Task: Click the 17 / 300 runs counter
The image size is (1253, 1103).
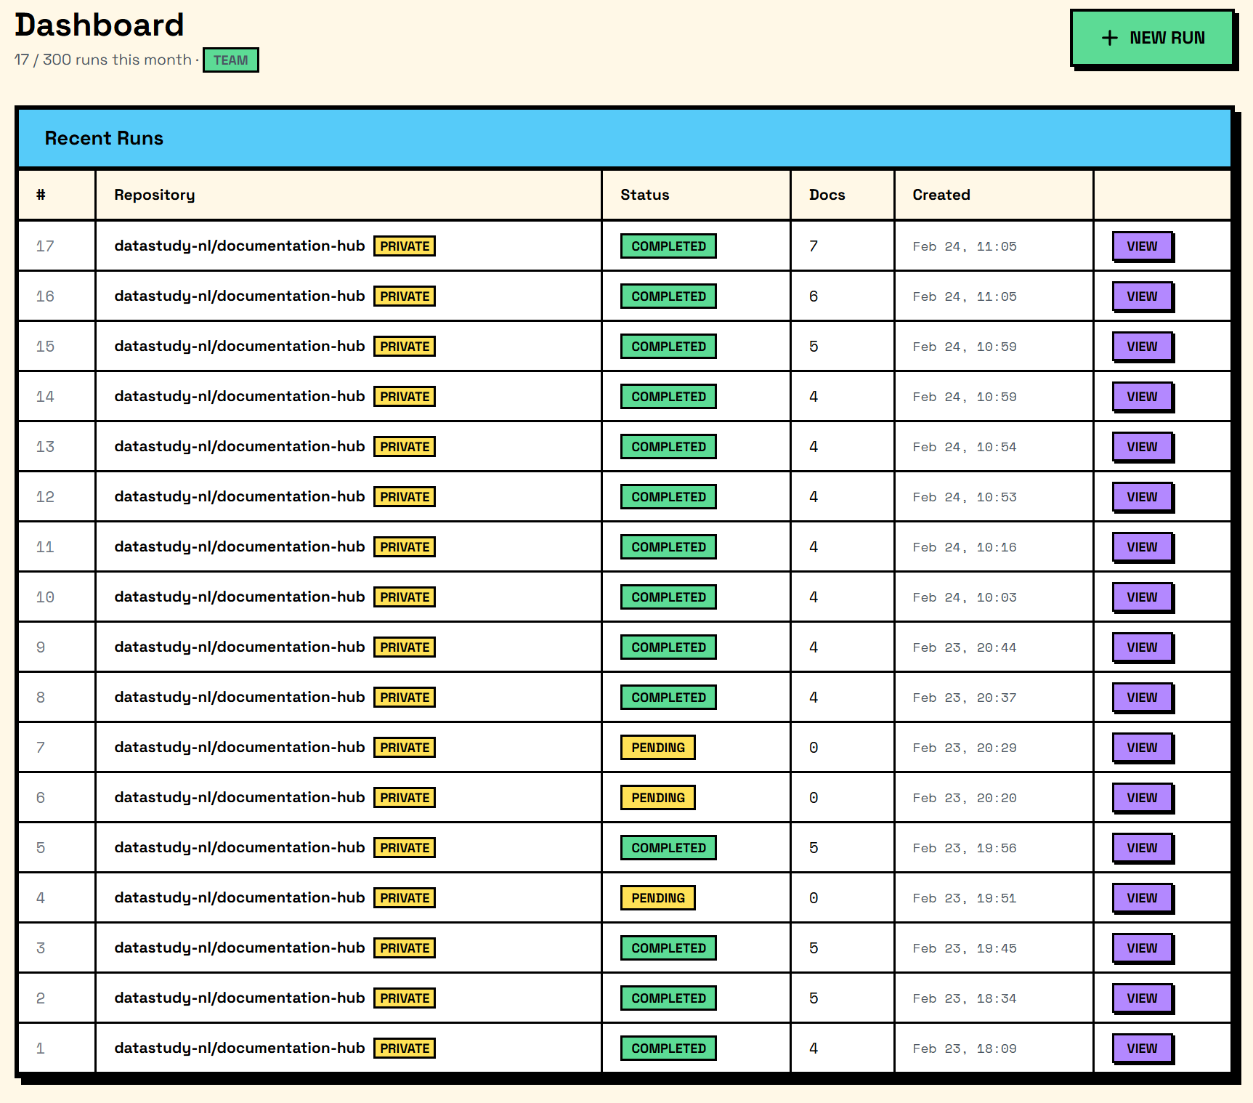Action: click(x=101, y=60)
